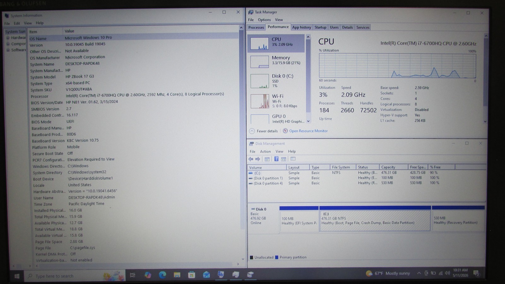505x284 pixels.
Task: Click the Windows Start button
Action: (x=17, y=276)
